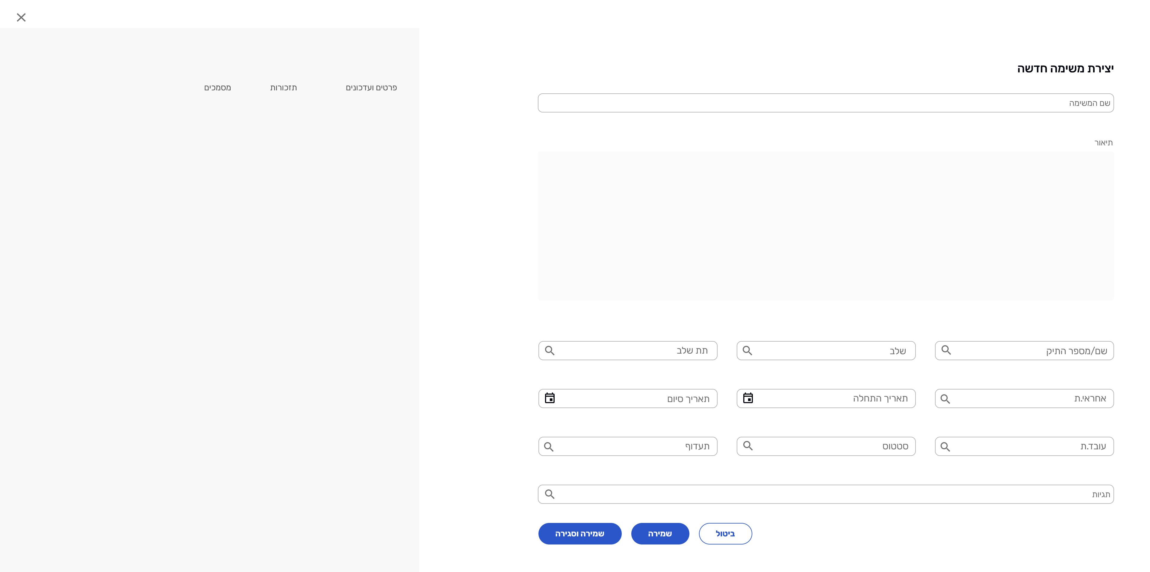Image resolution: width=1150 pixels, height=572 pixels.
Task: Open calendar icon for תאריך התחלה
Action: click(748, 398)
